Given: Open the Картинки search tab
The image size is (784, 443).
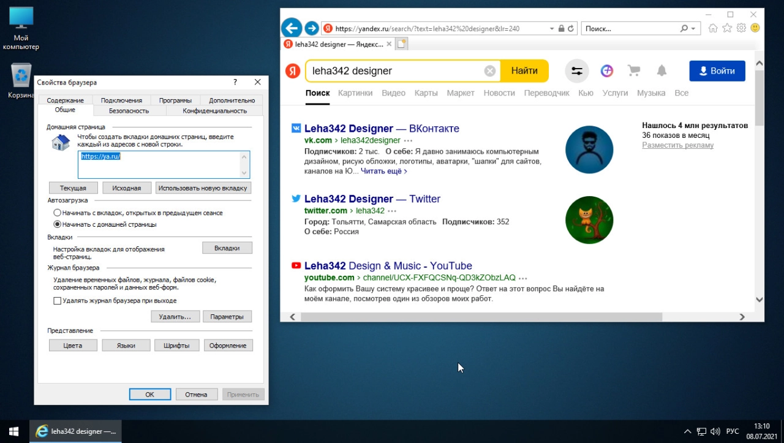Looking at the screenshot, I should [355, 93].
